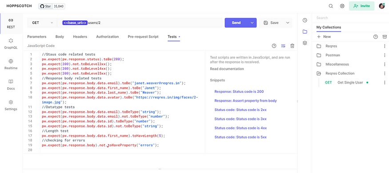The height and width of the screenshot is (173, 389).
Task: Open the Realtime section
Action: 11,64
